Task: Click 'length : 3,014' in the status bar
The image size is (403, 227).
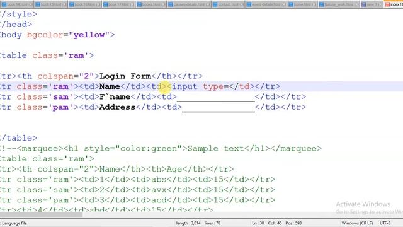Action: (188, 223)
